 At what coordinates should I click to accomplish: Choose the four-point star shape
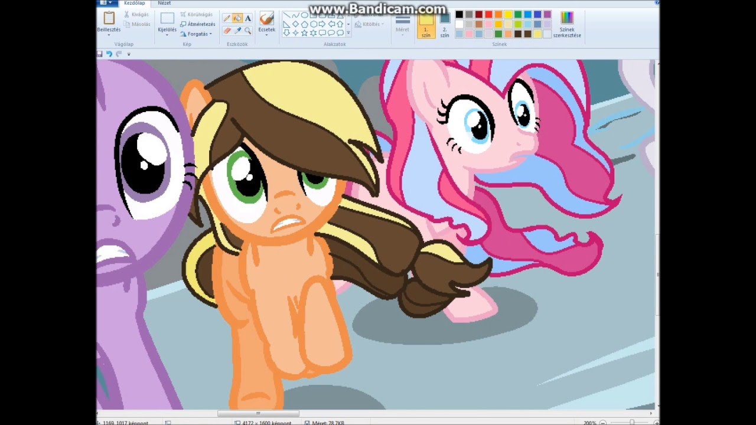295,32
